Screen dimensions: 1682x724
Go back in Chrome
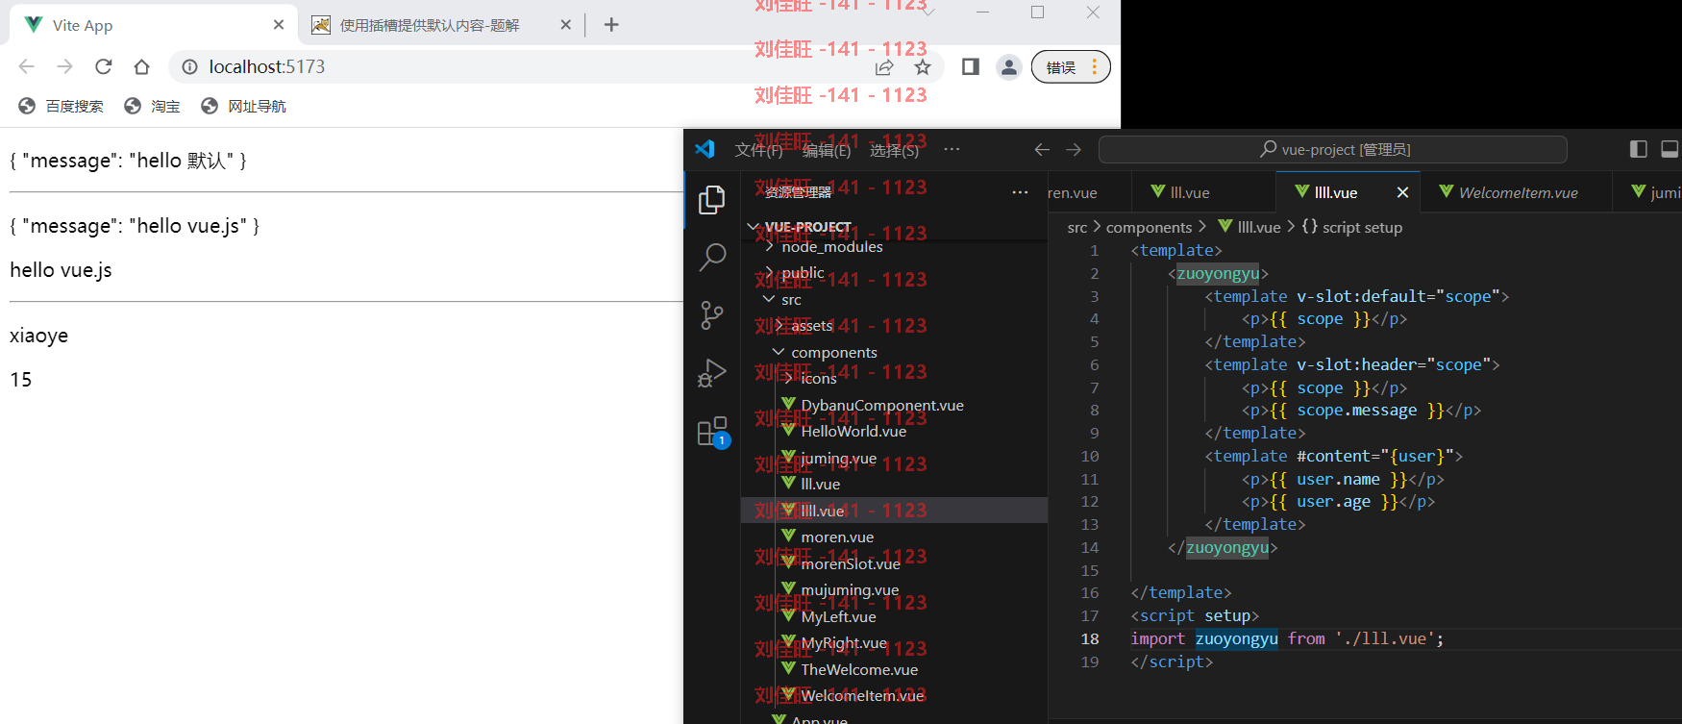click(27, 66)
